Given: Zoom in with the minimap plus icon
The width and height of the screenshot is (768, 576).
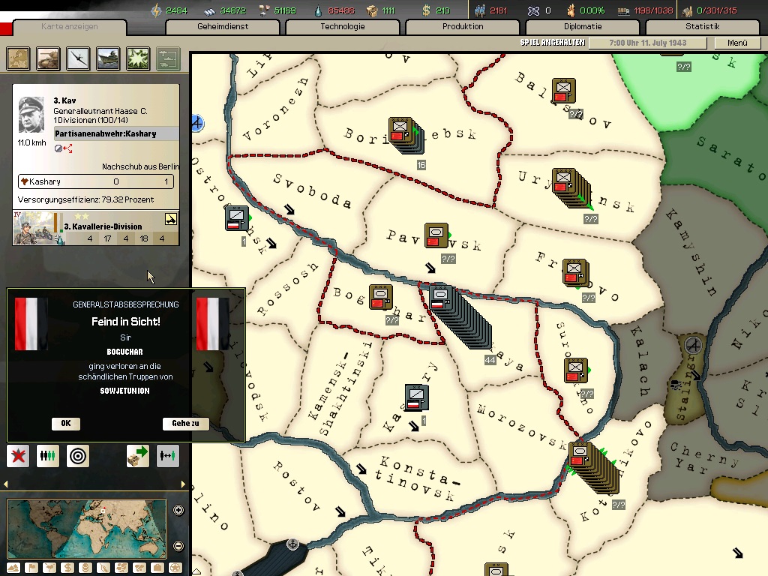Looking at the screenshot, I should (x=178, y=510).
